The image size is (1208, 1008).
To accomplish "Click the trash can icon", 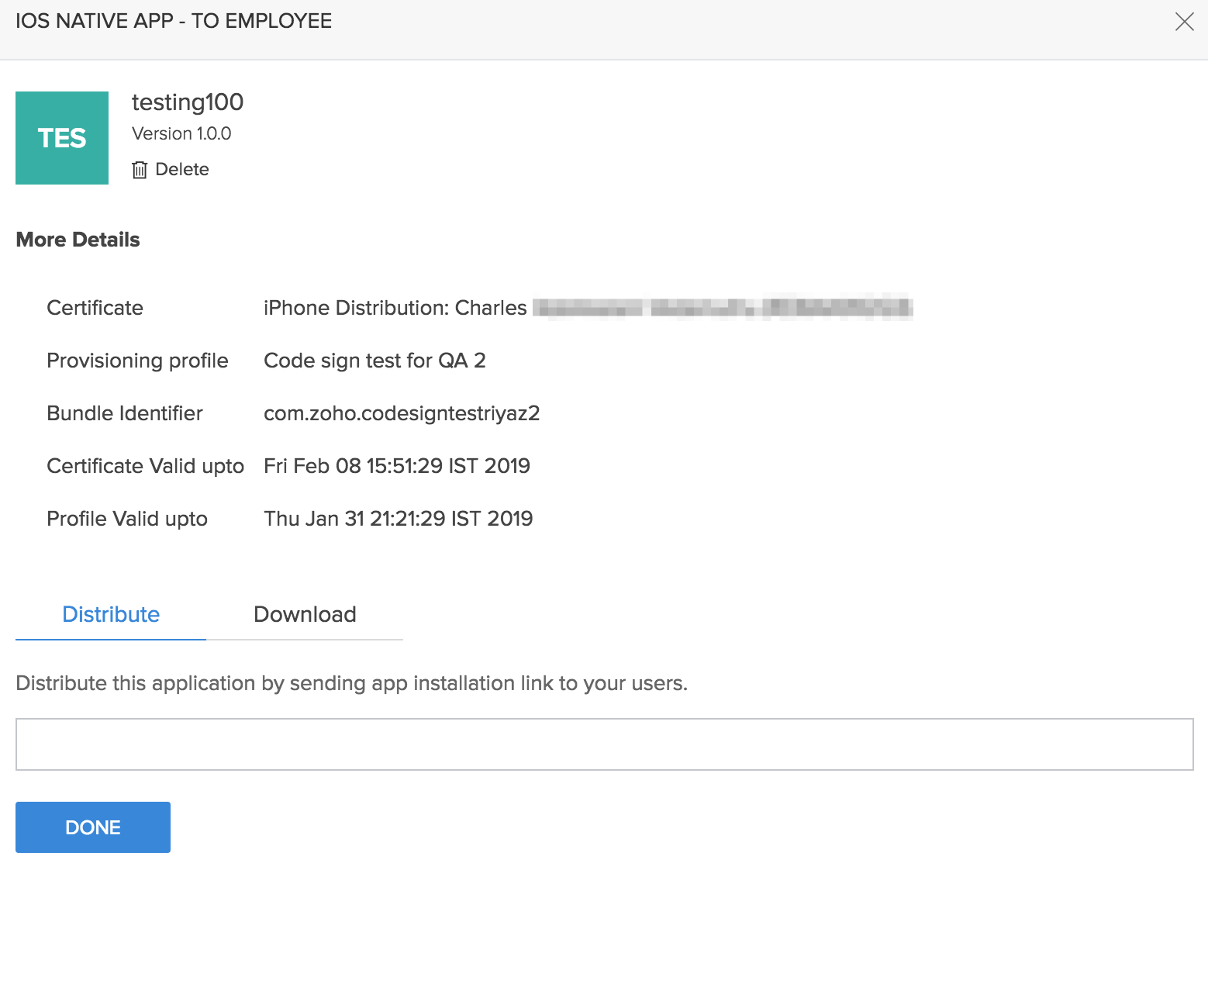I will 140,170.
